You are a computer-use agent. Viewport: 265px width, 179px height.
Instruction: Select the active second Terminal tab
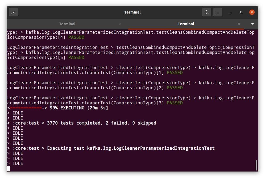point(186,24)
